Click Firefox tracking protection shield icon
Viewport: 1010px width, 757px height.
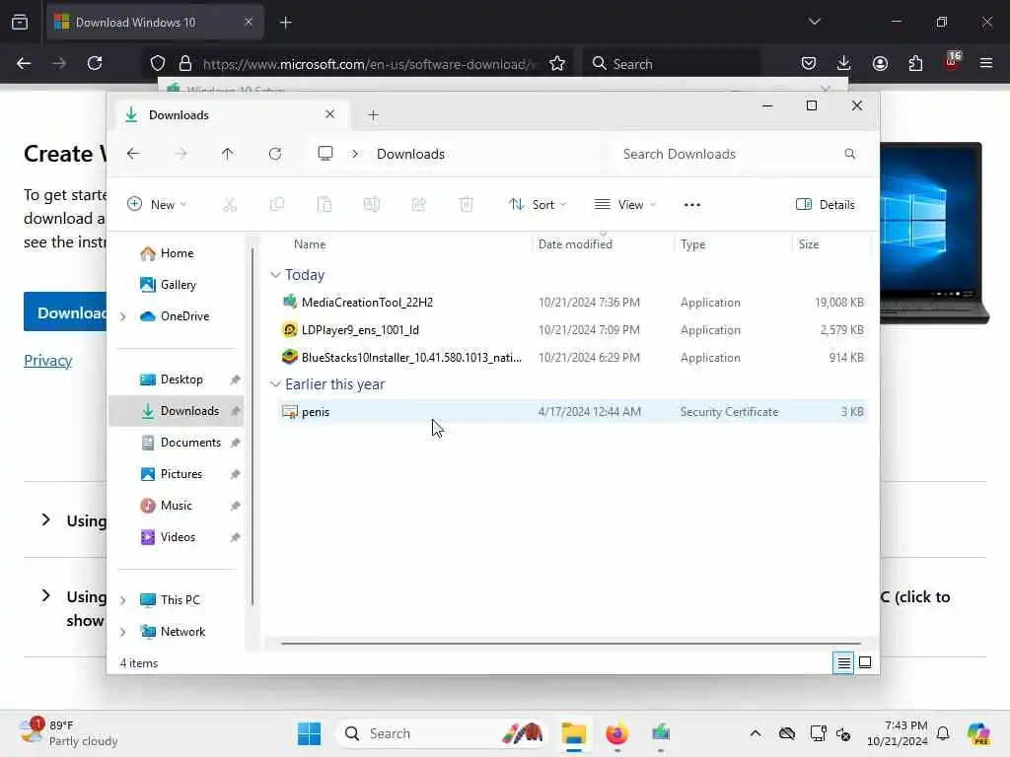(158, 63)
